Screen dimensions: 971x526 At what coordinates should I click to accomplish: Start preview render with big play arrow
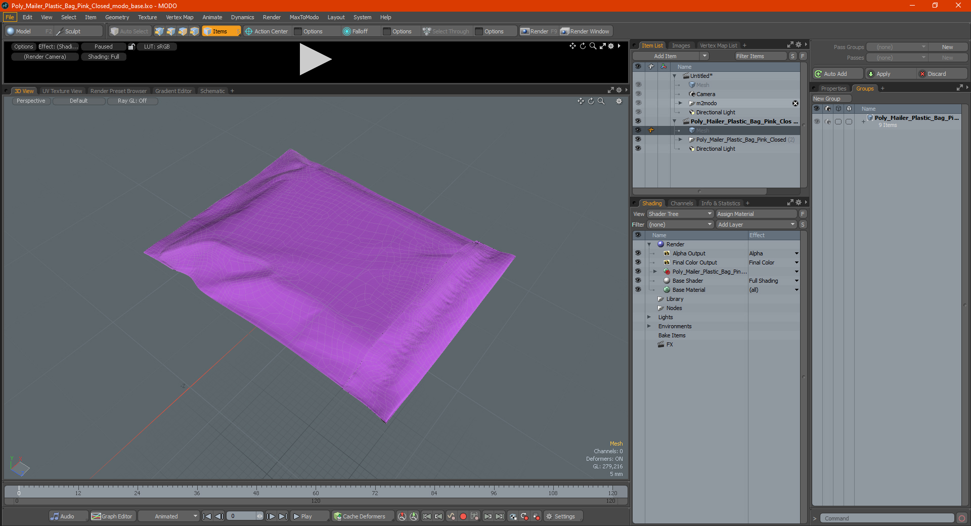[x=315, y=59]
